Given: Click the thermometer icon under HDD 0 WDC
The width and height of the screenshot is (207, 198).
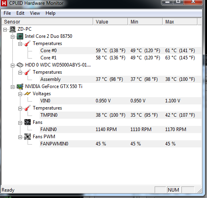Looking at the screenshot, I should click(x=28, y=72).
